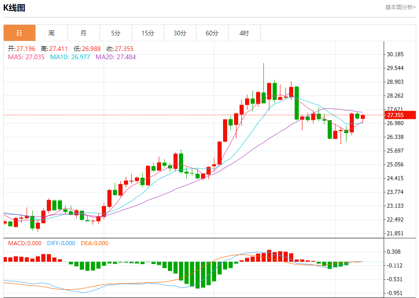419x298 pixels.
Task: Click the 21.851 price axis label
Action: [395, 233]
